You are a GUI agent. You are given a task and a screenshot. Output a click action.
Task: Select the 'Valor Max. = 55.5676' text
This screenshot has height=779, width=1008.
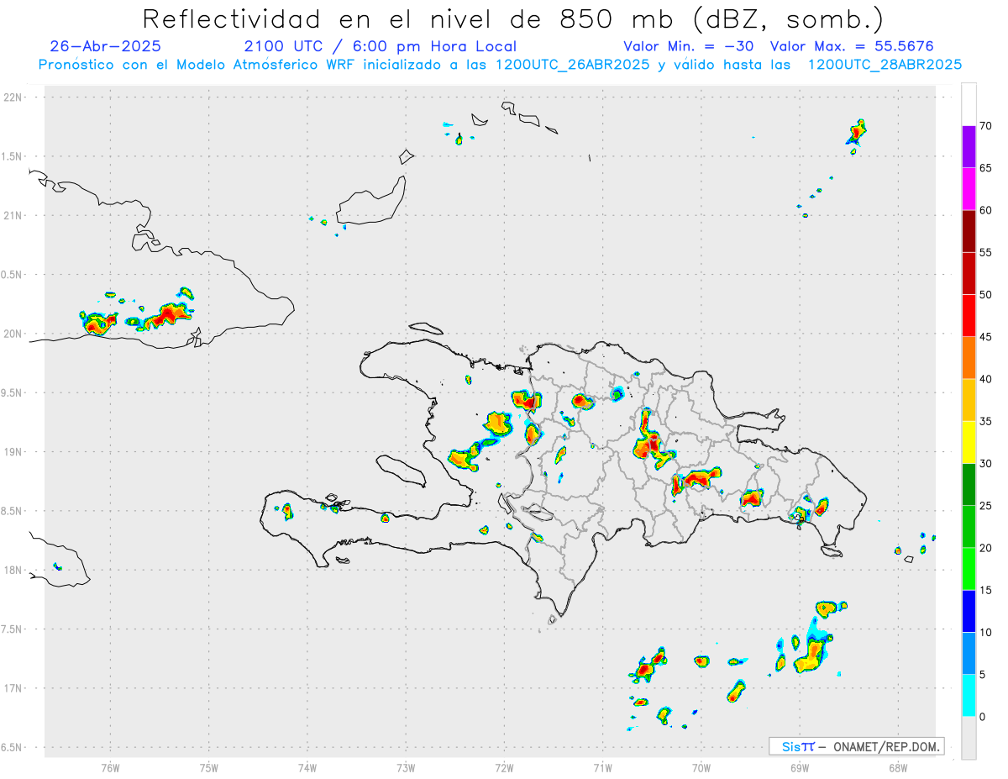click(852, 46)
